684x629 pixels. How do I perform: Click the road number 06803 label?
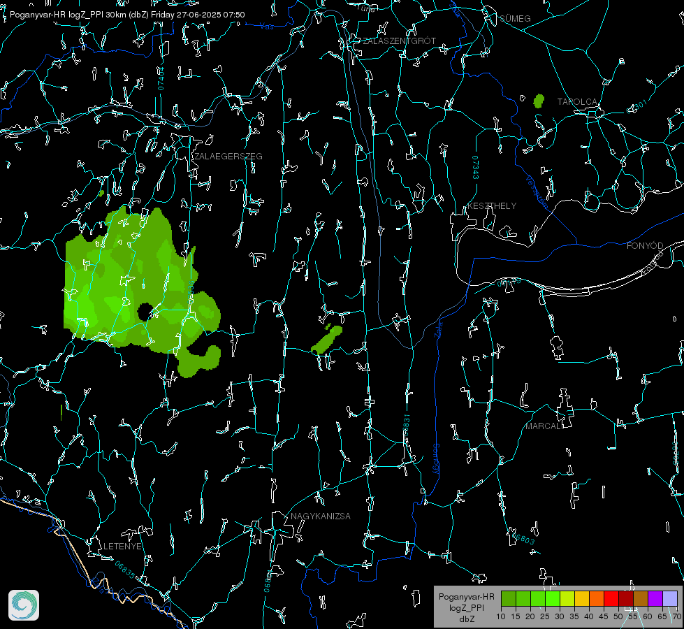point(522,537)
